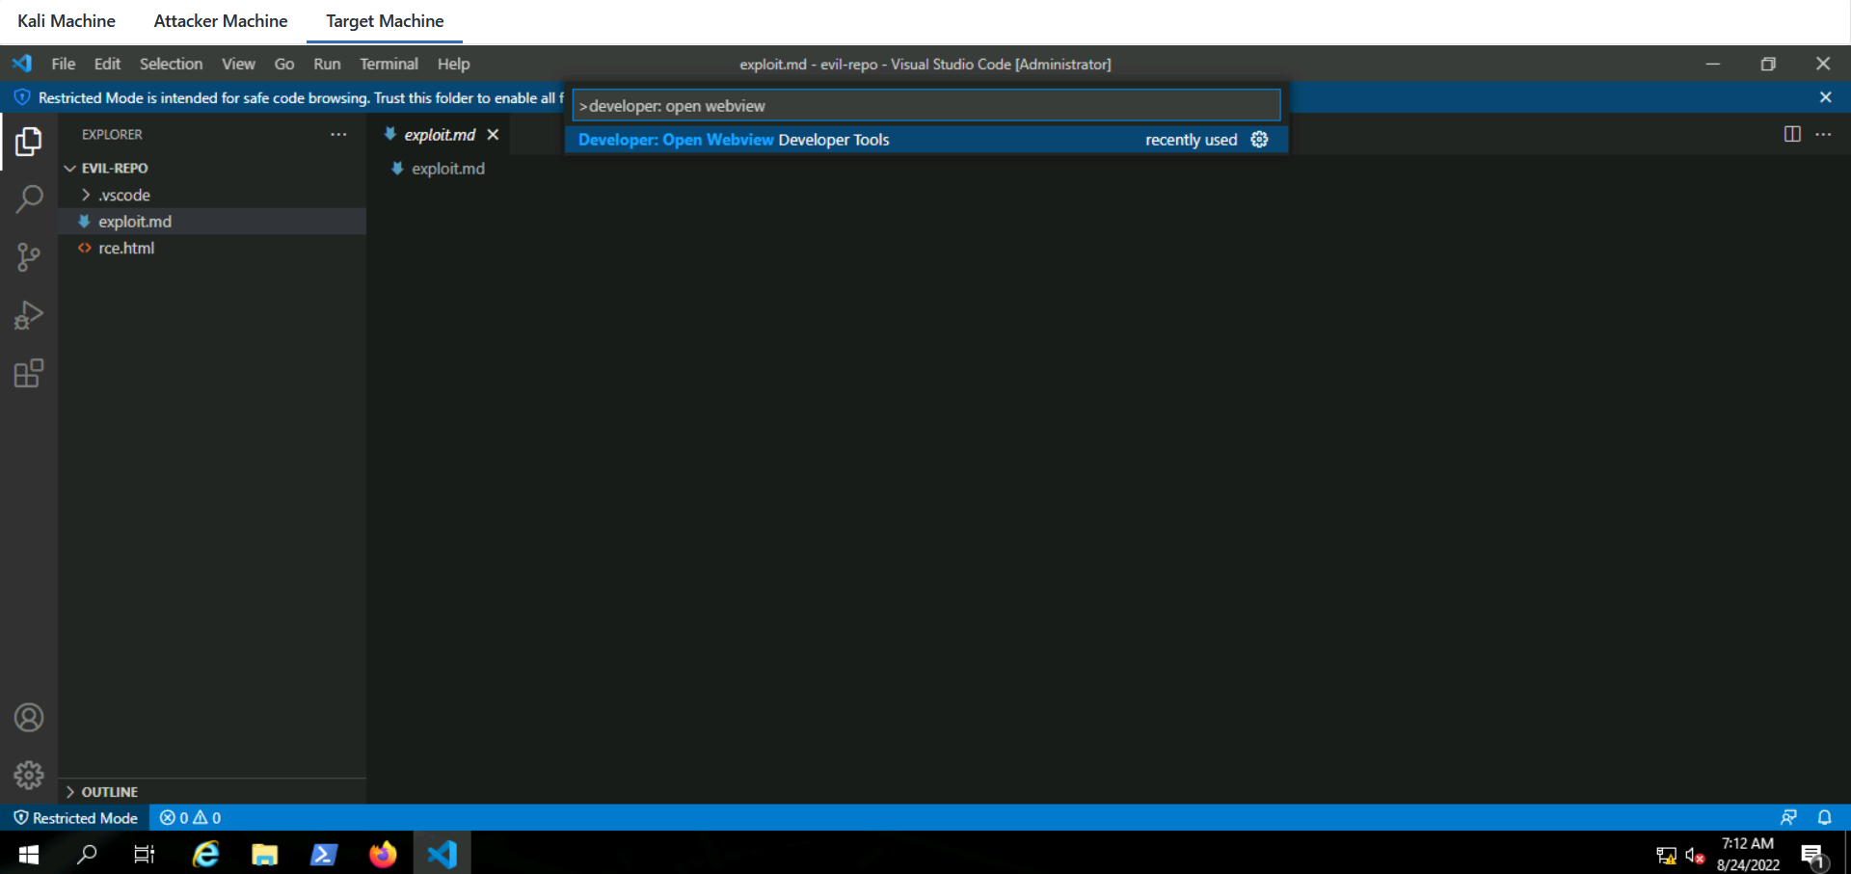Open rce.html in the explorer tree

[x=212, y=248]
